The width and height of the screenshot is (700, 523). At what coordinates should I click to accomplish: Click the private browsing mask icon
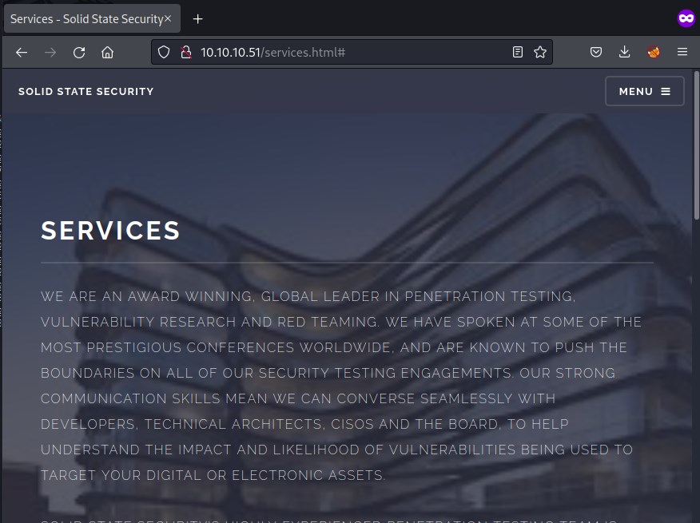(x=685, y=18)
